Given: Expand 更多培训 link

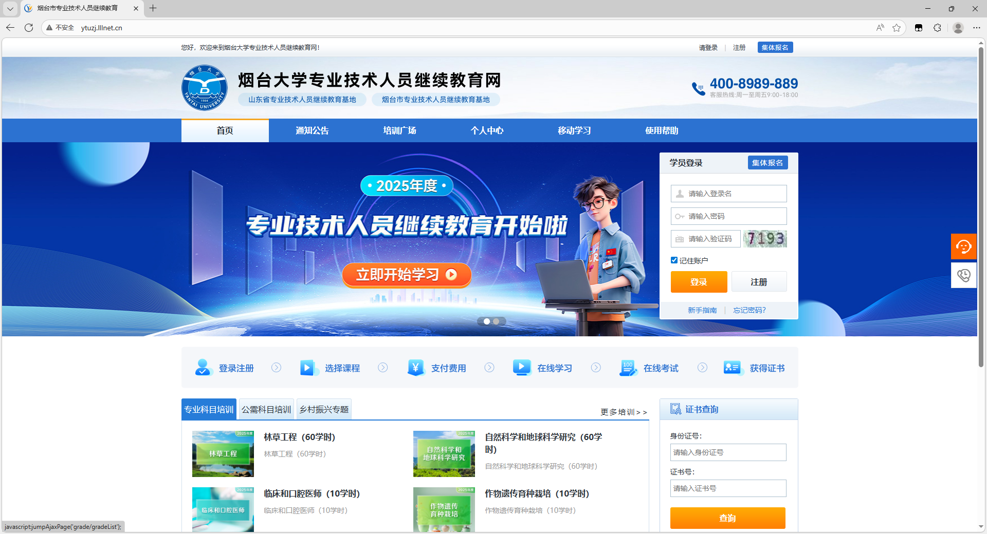Looking at the screenshot, I should pos(624,412).
